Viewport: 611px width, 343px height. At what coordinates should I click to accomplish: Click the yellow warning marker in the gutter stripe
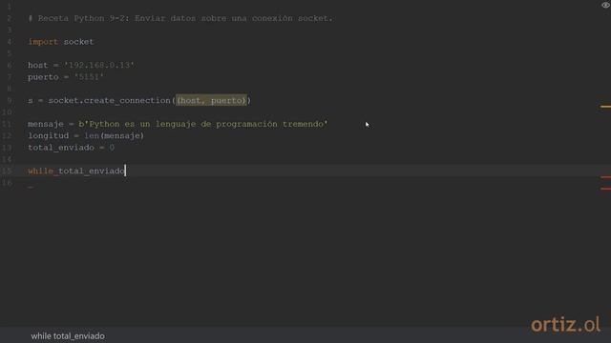click(x=605, y=106)
